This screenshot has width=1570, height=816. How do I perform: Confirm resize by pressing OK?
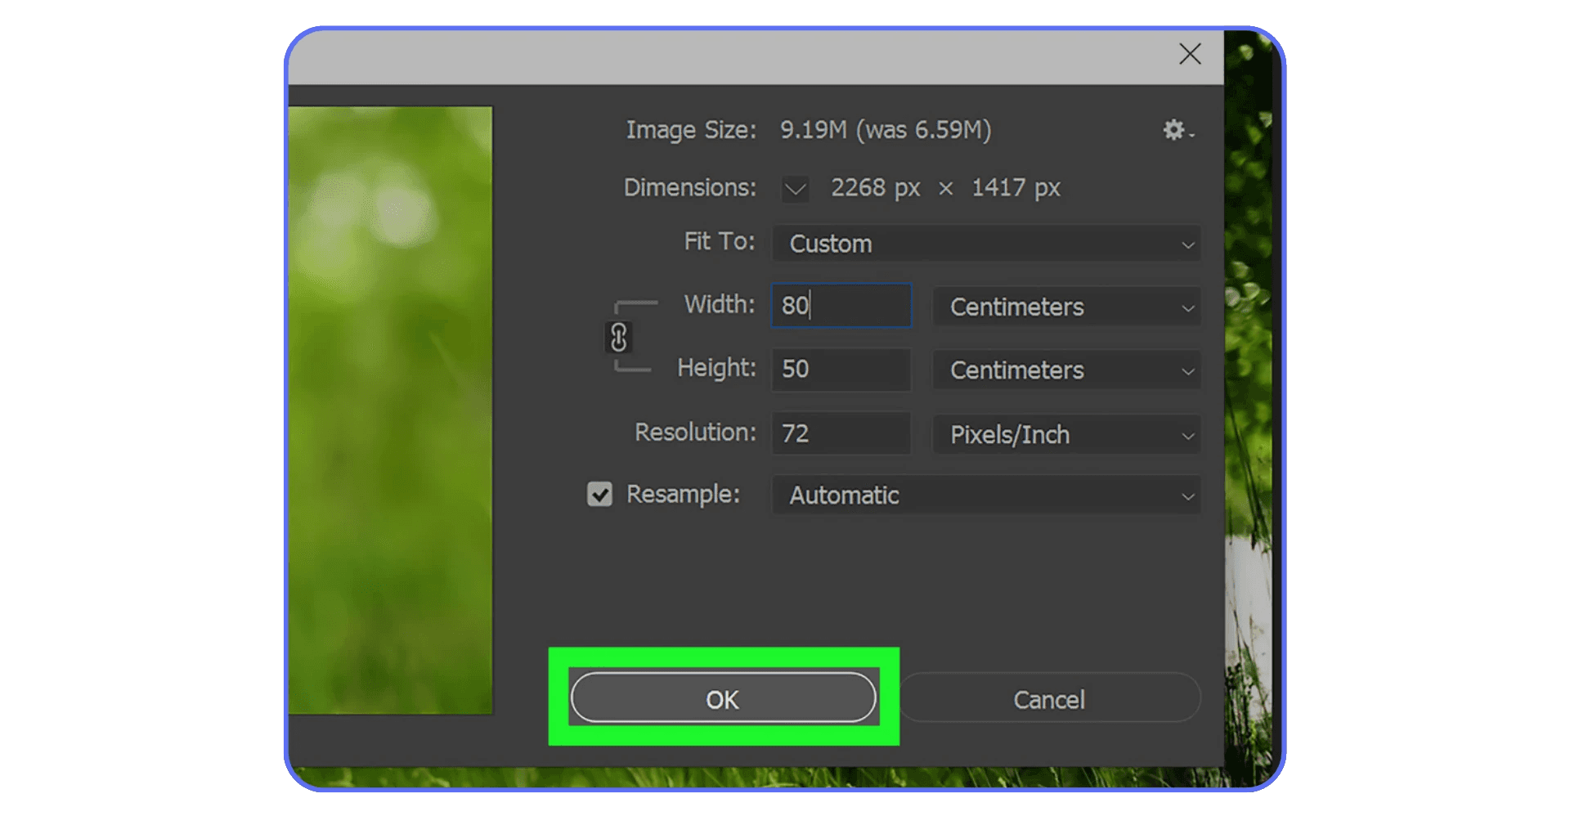(722, 698)
